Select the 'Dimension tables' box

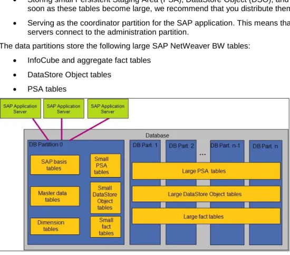[x=55, y=227]
